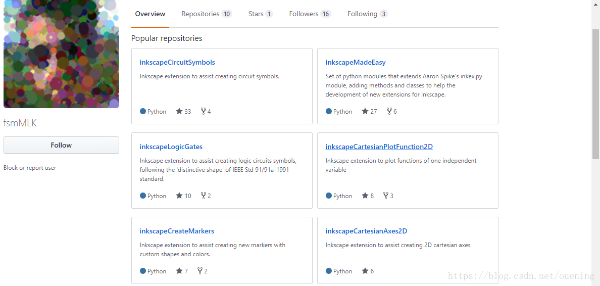Screen dimensions: 600x286
Task: Open the Repositories tab
Action: coord(207,14)
